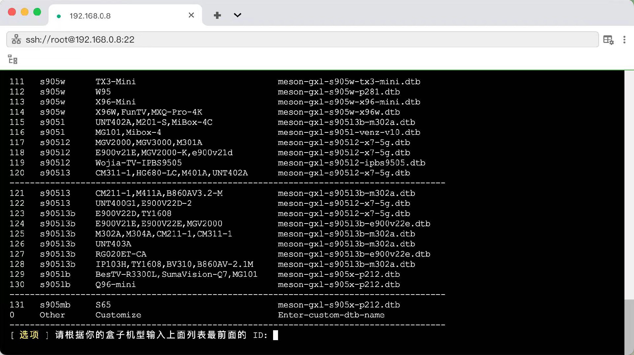Click the TX3-Mini entry in row 111
This screenshot has height=355, width=634.
115,82
